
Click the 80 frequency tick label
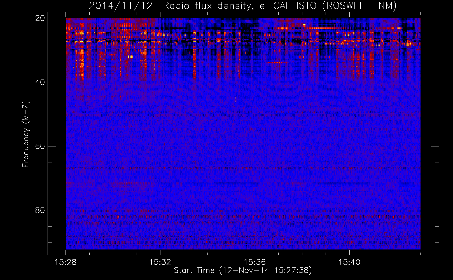tap(40, 210)
